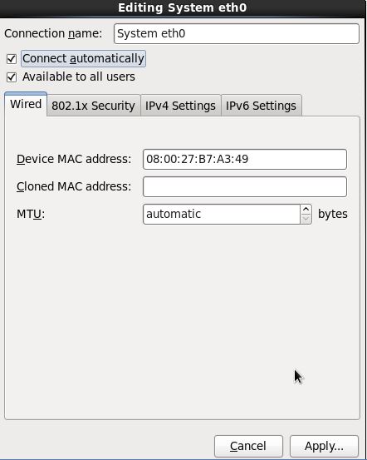The width and height of the screenshot is (367, 460).
Task: Click into the Device MAC address field
Action: (x=245, y=160)
